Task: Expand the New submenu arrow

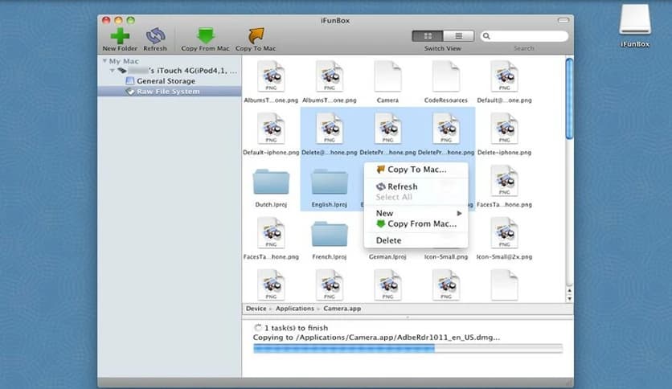Action: (460, 213)
